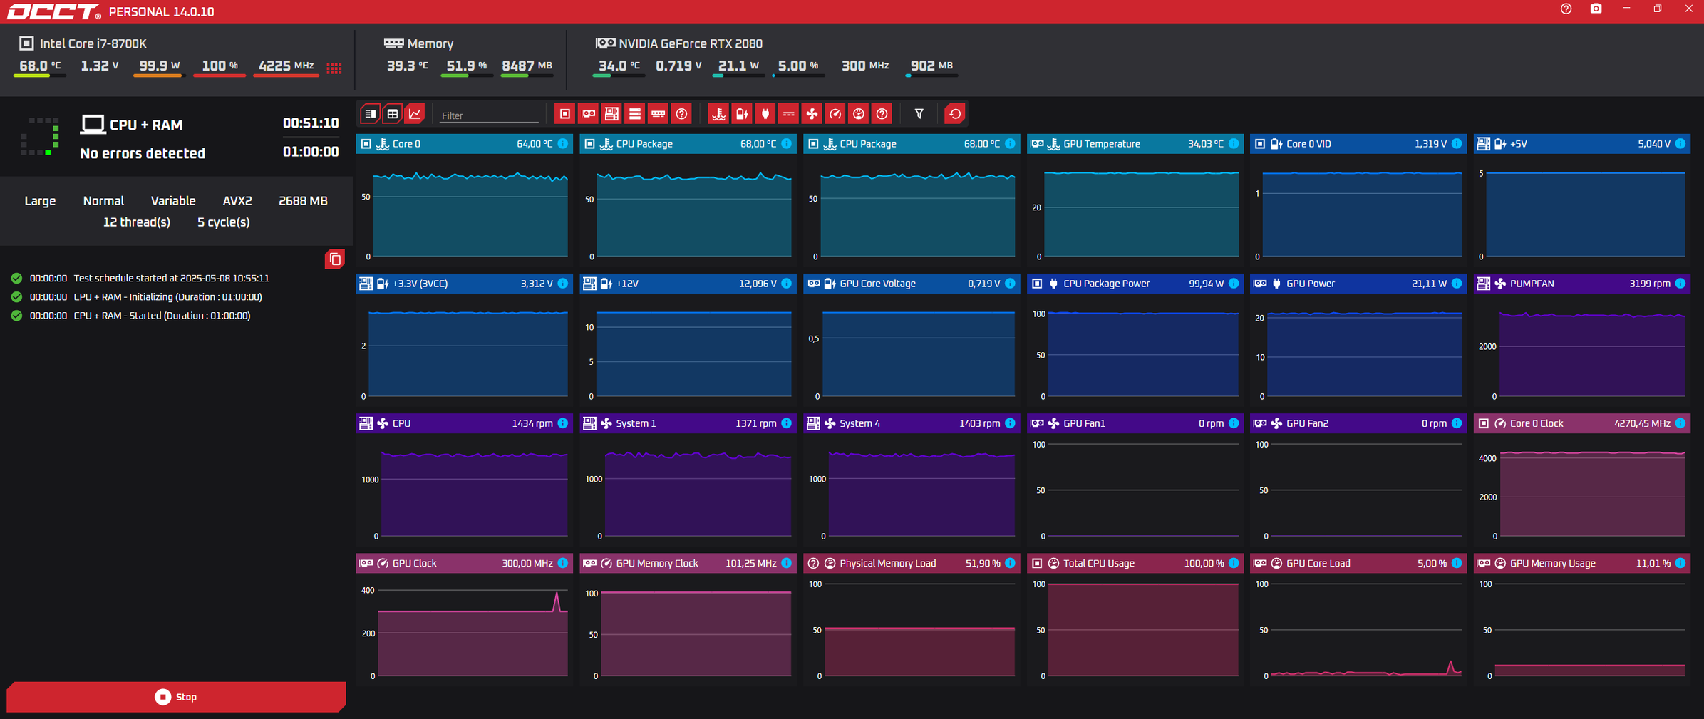Screen dimensions: 1704x719
Task: Open info for GPU Memory Clock
Action: click(786, 563)
